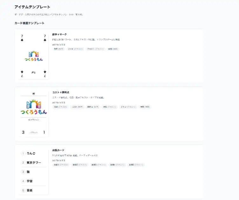Click the circled number 1 beside りんご
Screen dimensions: 239x200
23,153
